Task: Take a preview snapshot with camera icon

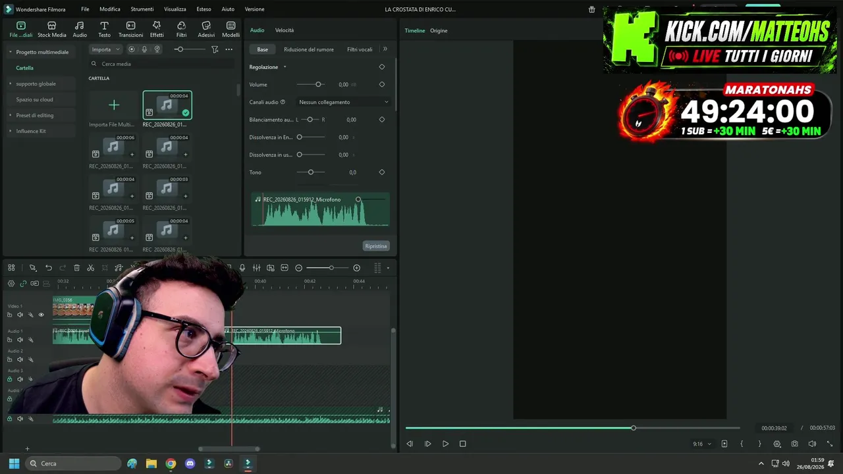Action: point(795,444)
